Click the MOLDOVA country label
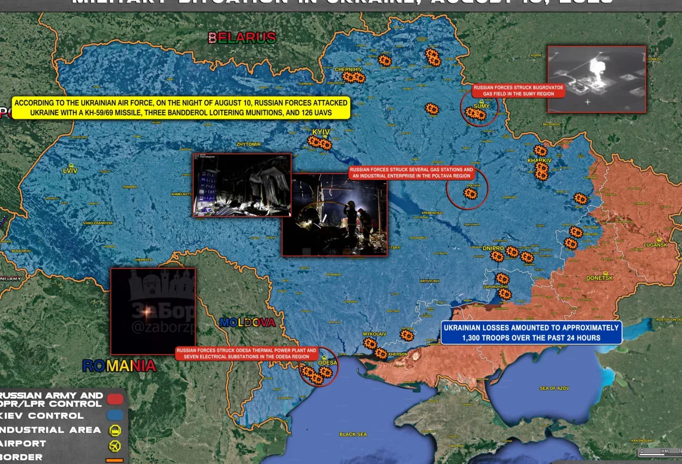The width and height of the screenshot is (682, 464). (248, 322)
